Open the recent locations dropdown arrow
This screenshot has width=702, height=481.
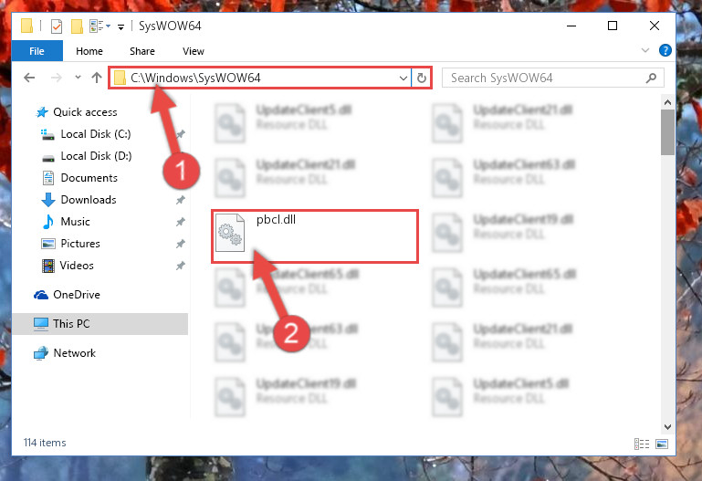[78, 78]
